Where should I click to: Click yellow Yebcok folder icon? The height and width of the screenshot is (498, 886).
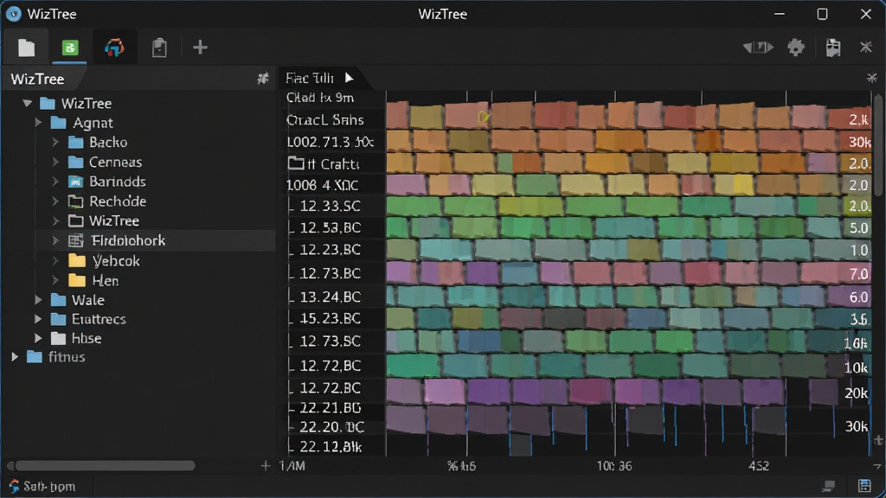76,261
